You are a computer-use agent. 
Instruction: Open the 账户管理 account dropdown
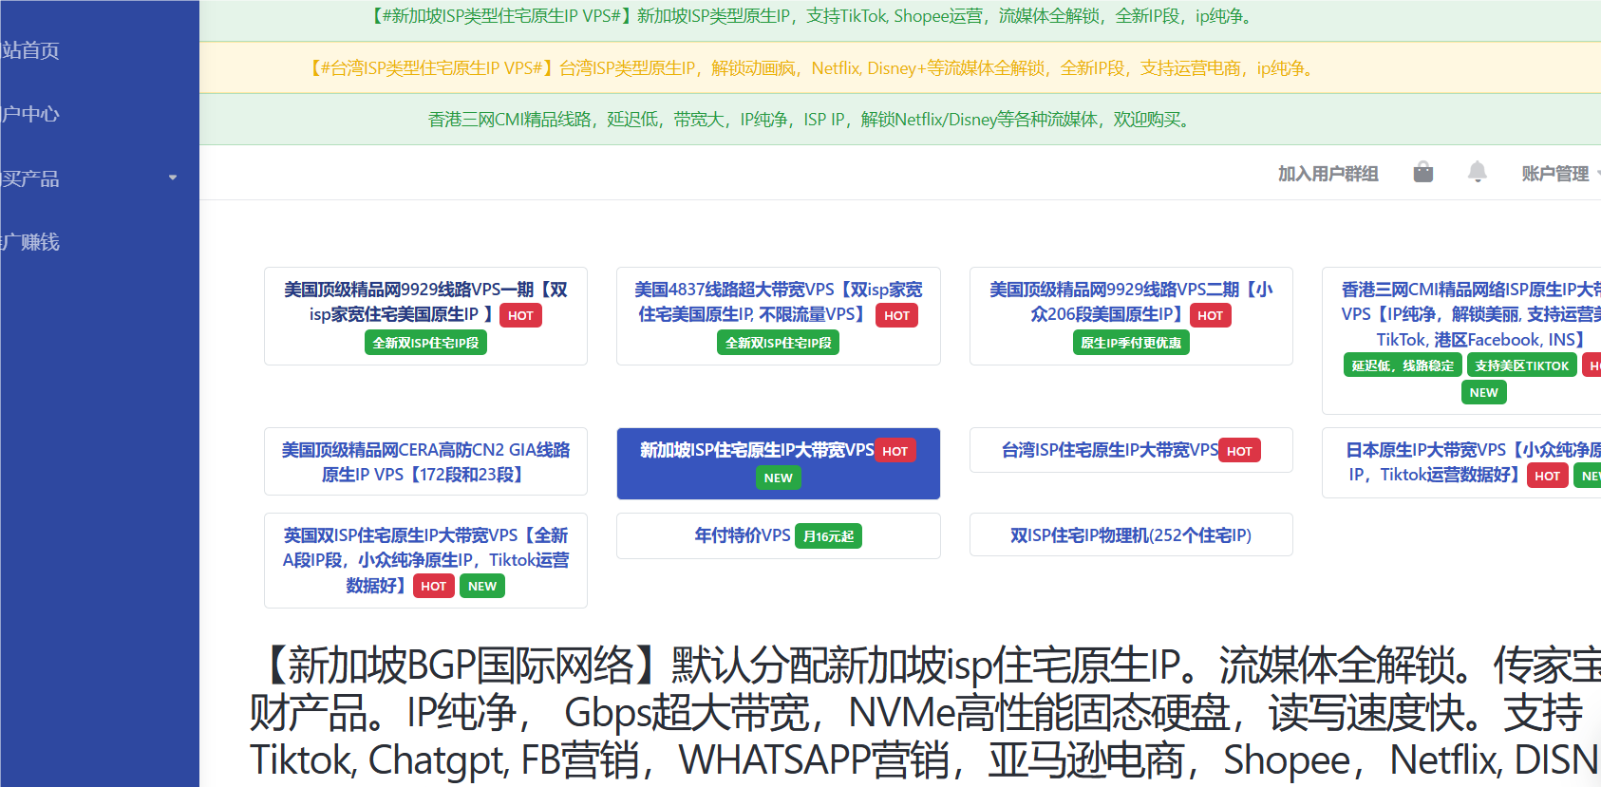click(1560, 174)
